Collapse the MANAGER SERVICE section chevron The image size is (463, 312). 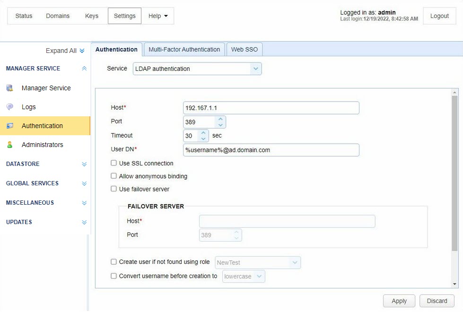tap(84, 68)
